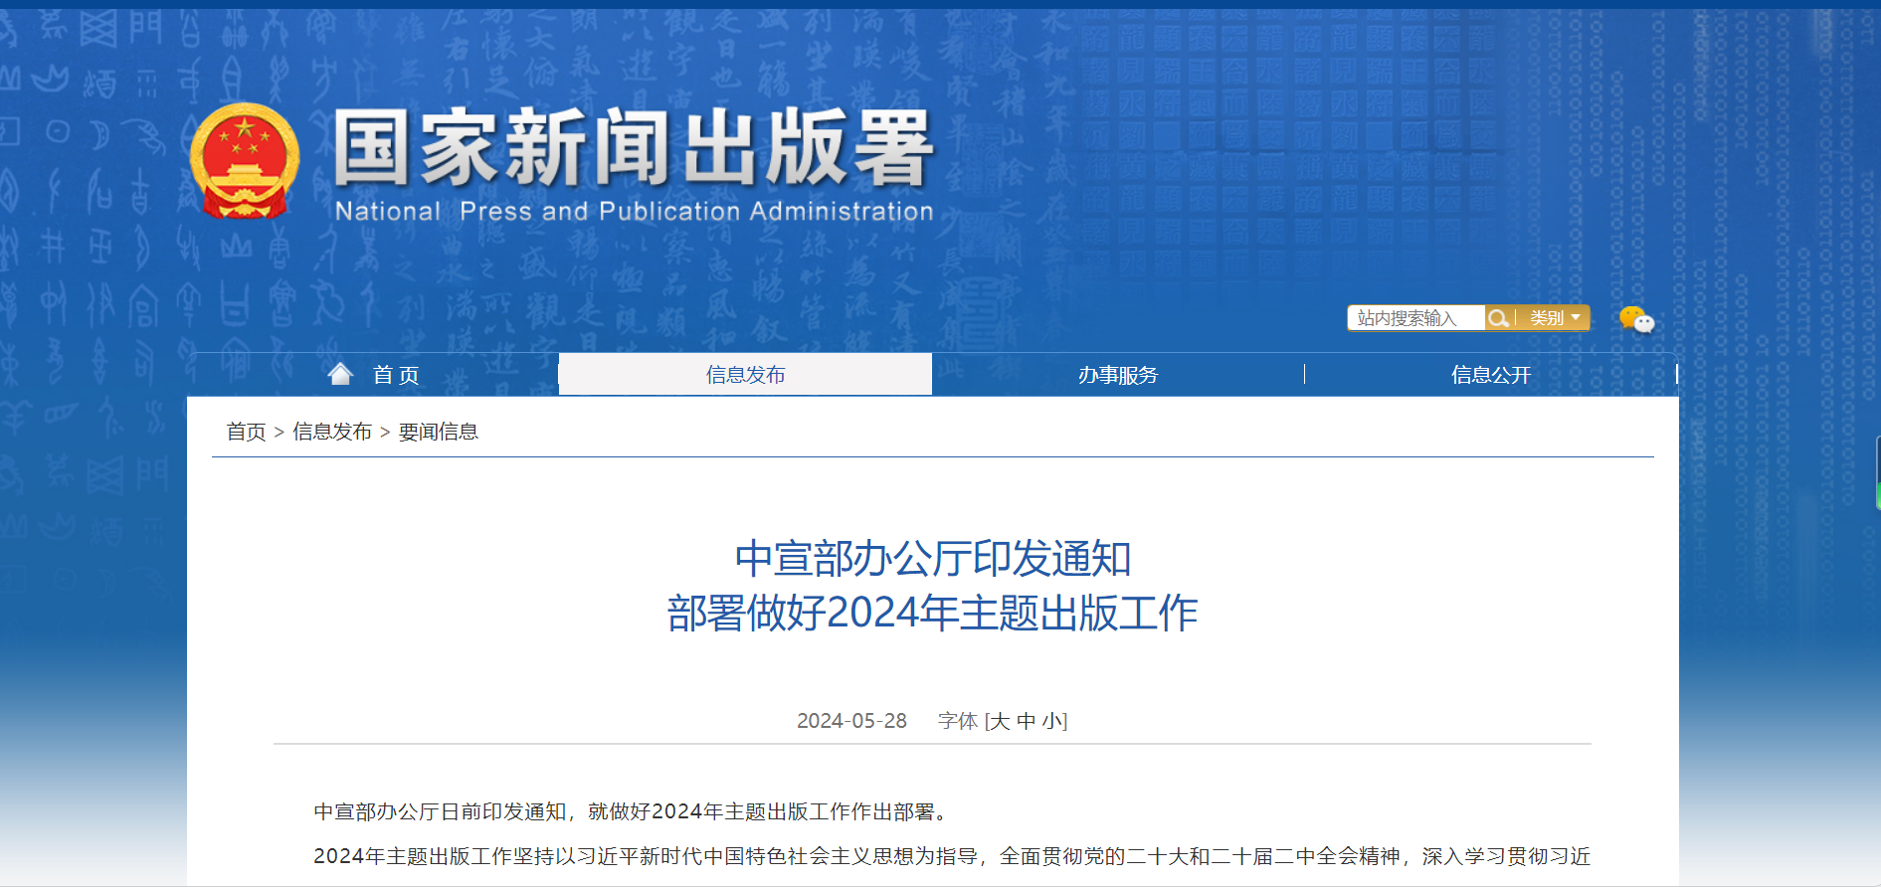Click the house icon in navigation bar

(340, 374)
